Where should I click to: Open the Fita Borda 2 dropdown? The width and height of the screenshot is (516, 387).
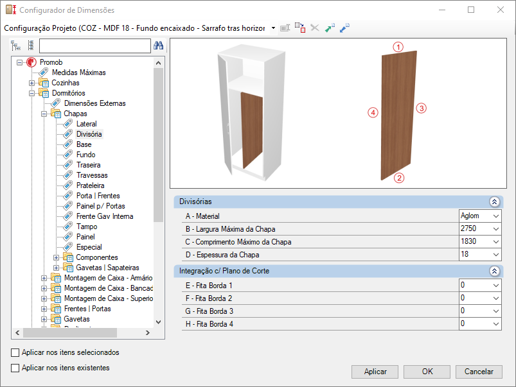coord(496,298)
